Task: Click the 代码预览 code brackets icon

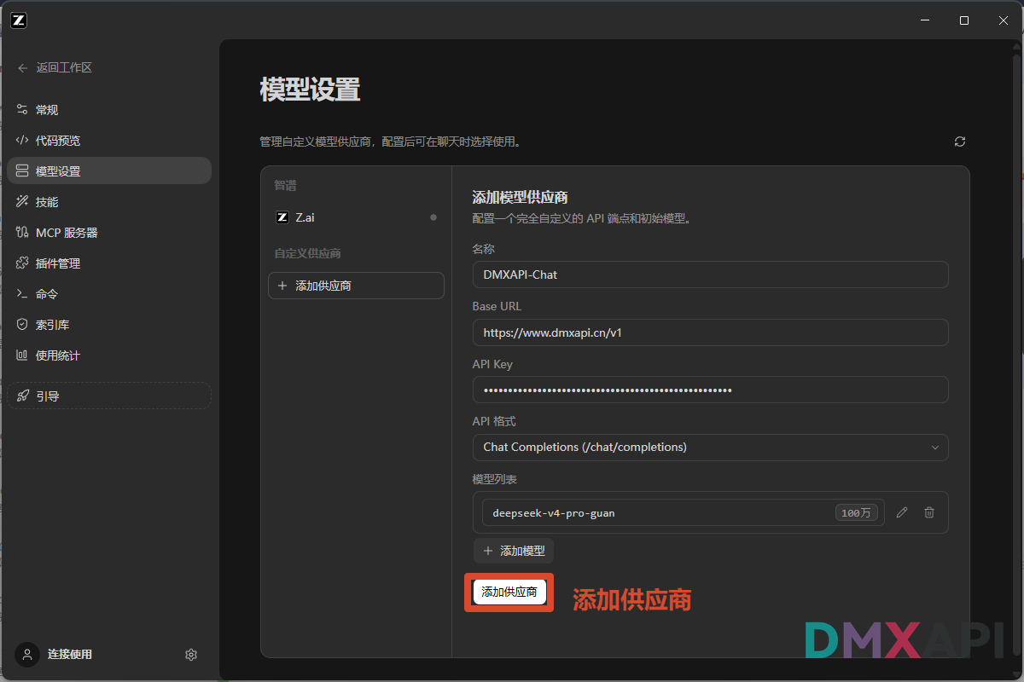Action: pyautogui.click(x=23, y=141)
